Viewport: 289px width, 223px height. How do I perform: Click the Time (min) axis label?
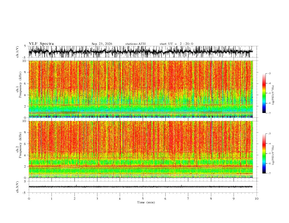click(146, 202)
